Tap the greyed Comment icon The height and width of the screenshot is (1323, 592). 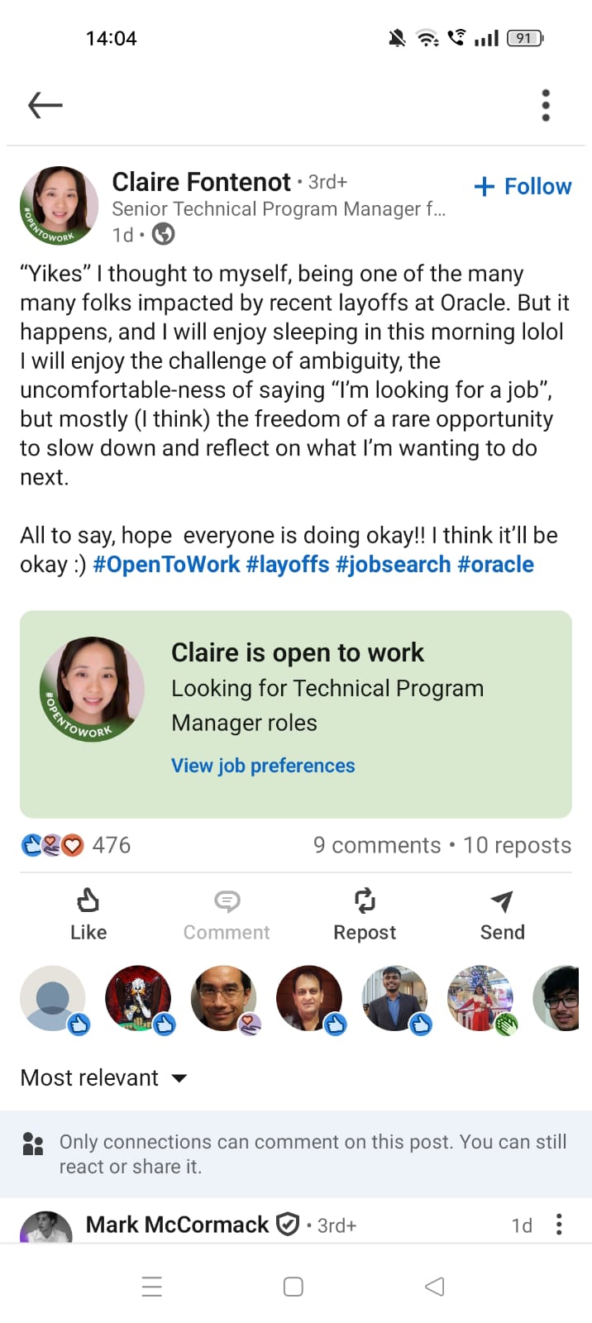(x=227, y=900)
